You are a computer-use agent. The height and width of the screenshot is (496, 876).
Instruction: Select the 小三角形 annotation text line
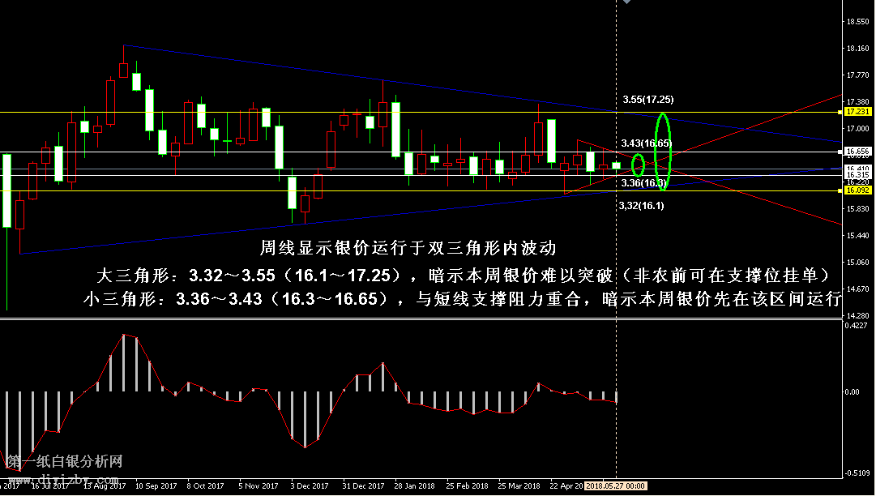462,299
